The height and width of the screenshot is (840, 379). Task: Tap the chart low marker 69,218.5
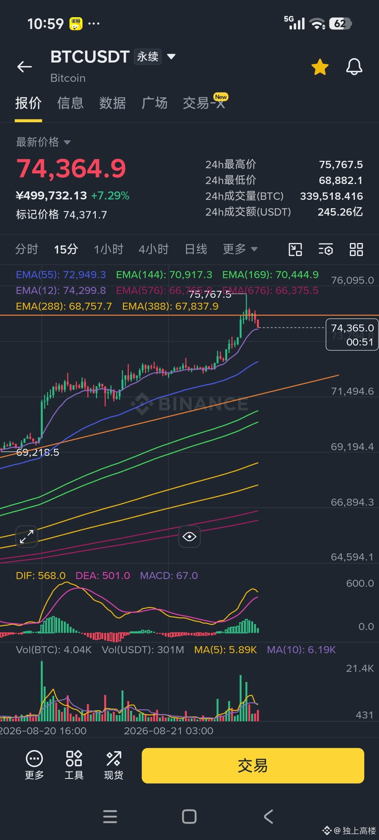click(38, 452)
